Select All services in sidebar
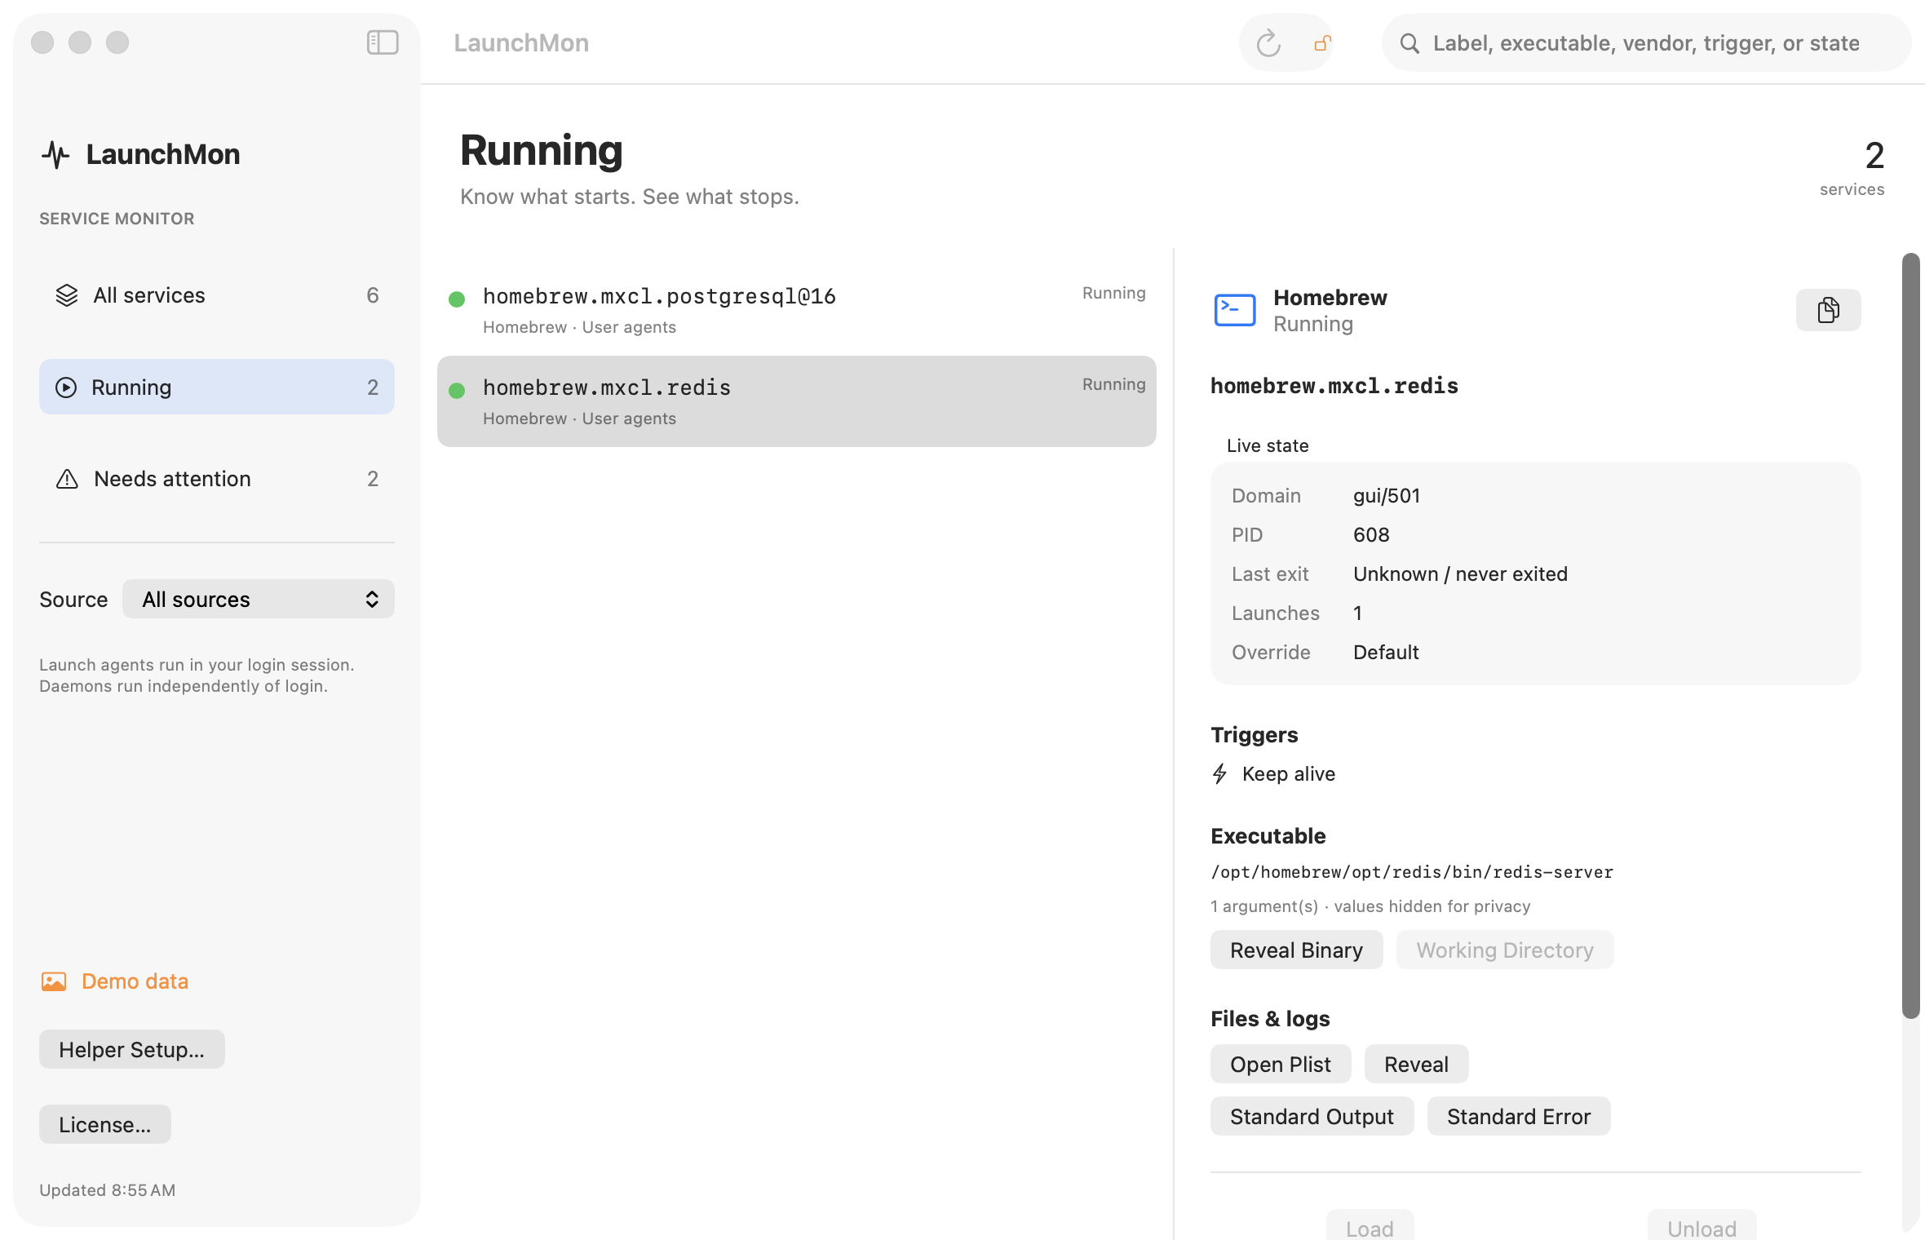1925x1240 pixels. (217, 295)
